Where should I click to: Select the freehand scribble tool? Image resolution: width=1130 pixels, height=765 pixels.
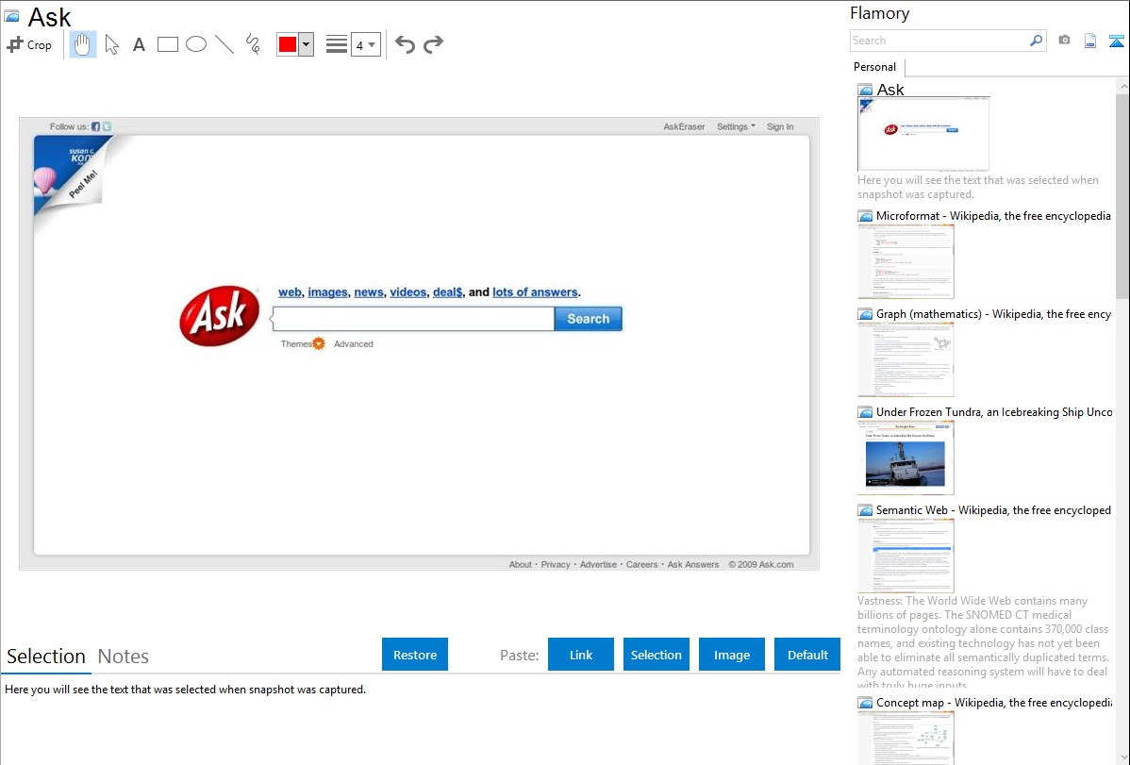(253, 44)
